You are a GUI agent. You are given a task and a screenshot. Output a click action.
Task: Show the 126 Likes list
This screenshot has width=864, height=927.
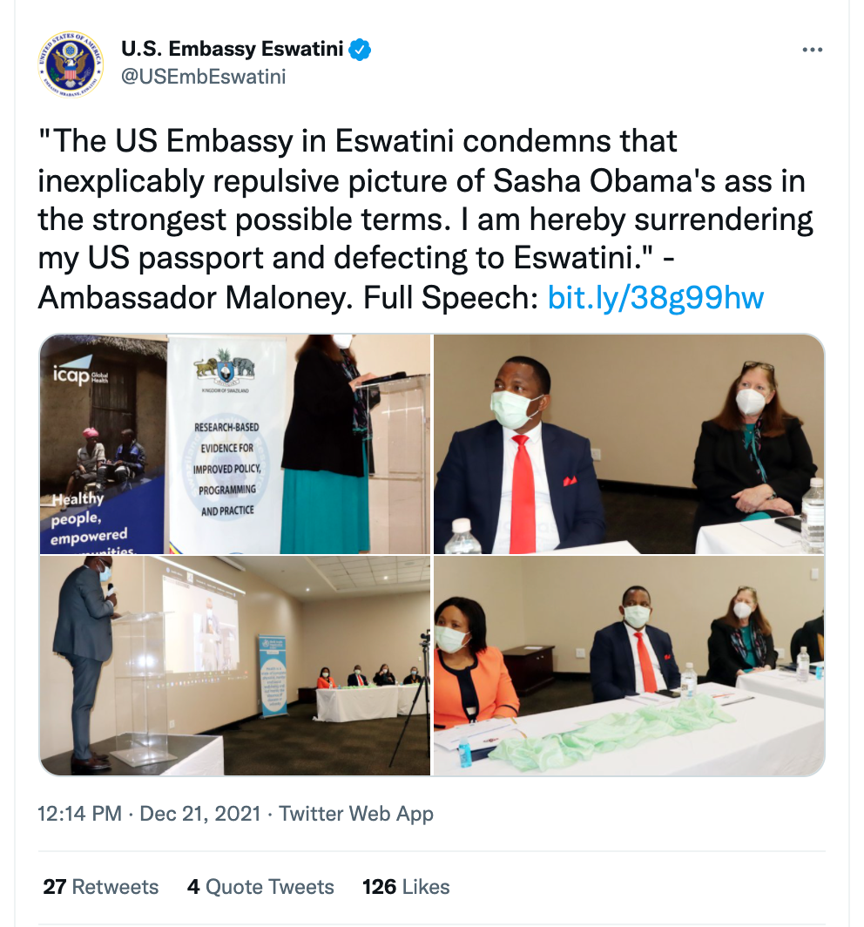pos(406,887)
